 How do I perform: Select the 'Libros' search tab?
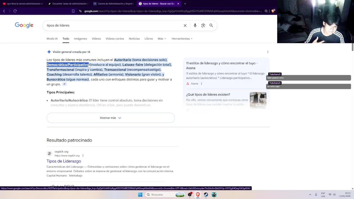pyautogui.click(x=149, y=39)
